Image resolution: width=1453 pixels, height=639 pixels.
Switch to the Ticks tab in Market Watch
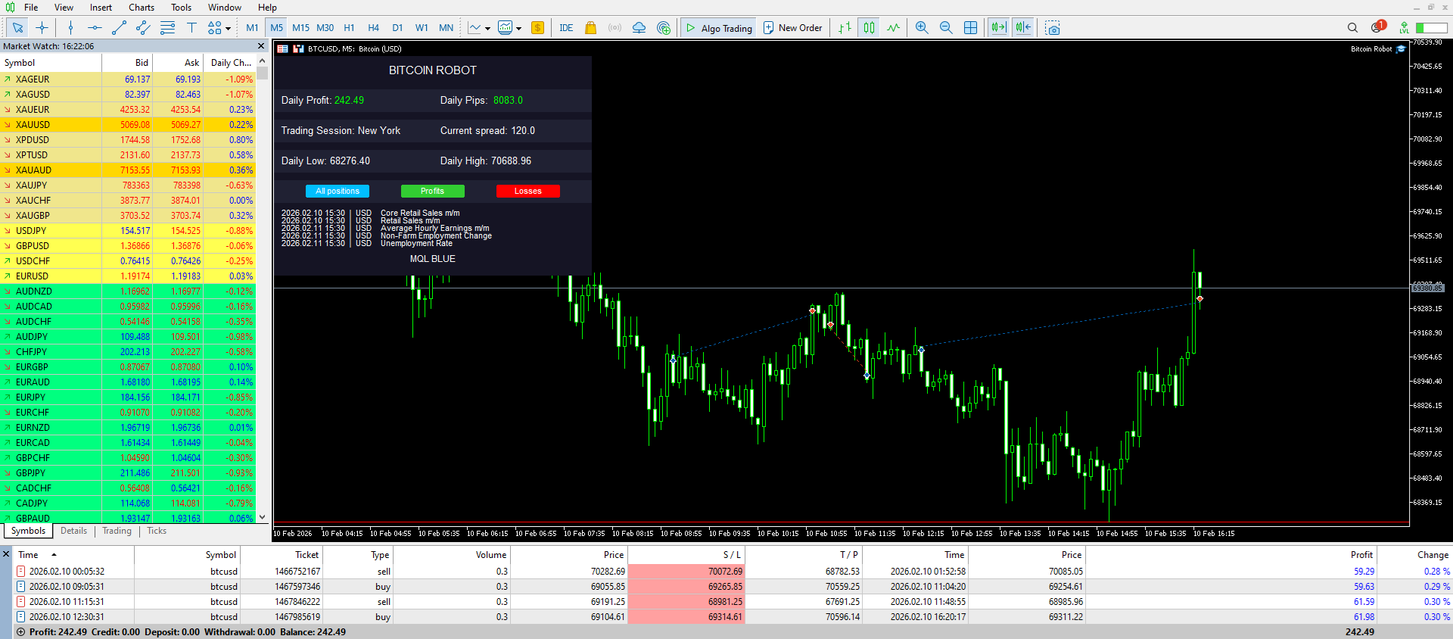pyautogui.click(x=157, y=531)
